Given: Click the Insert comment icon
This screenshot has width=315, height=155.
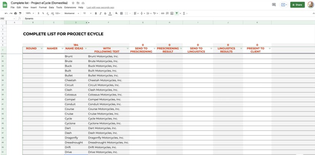Looking at the screenshot, I should (x=167, y=13).
